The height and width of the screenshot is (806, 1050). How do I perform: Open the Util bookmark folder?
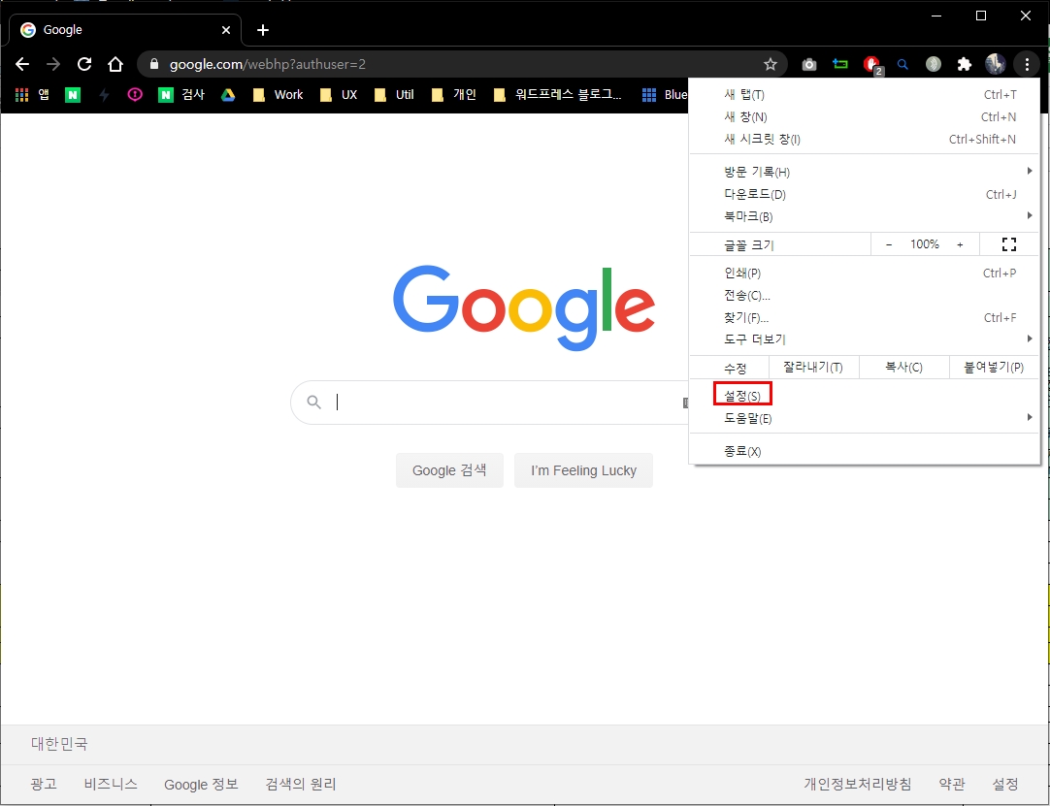[x=394, y=94]
